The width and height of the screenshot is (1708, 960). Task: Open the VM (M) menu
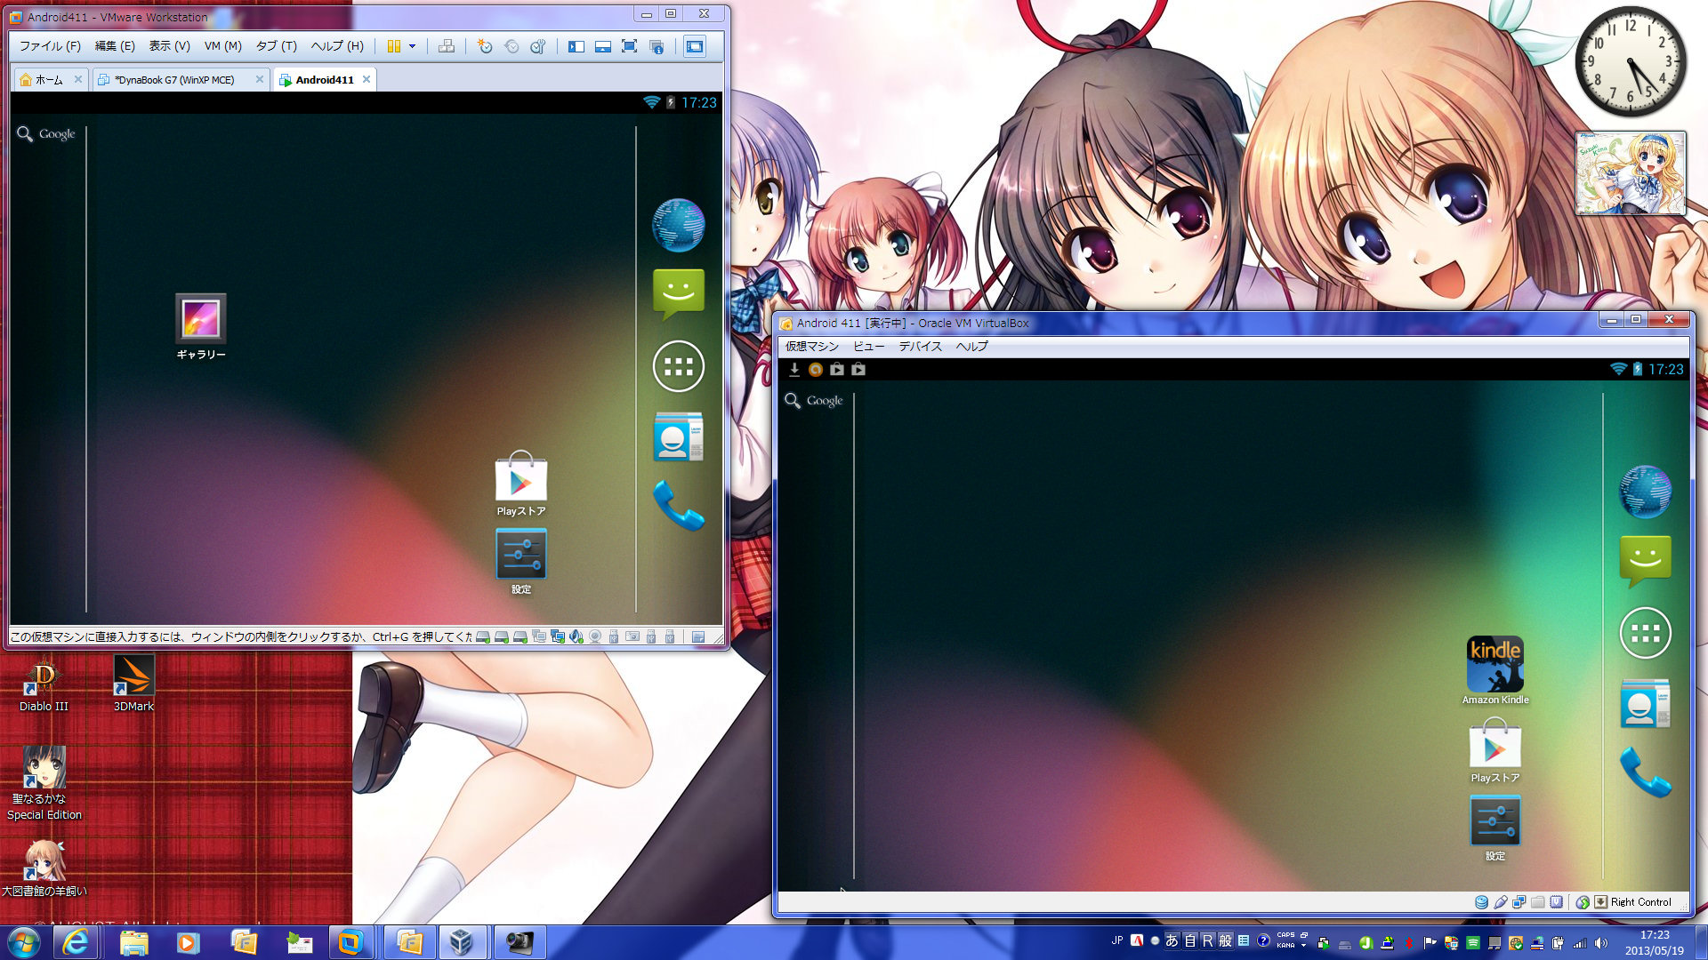(222, 46)
